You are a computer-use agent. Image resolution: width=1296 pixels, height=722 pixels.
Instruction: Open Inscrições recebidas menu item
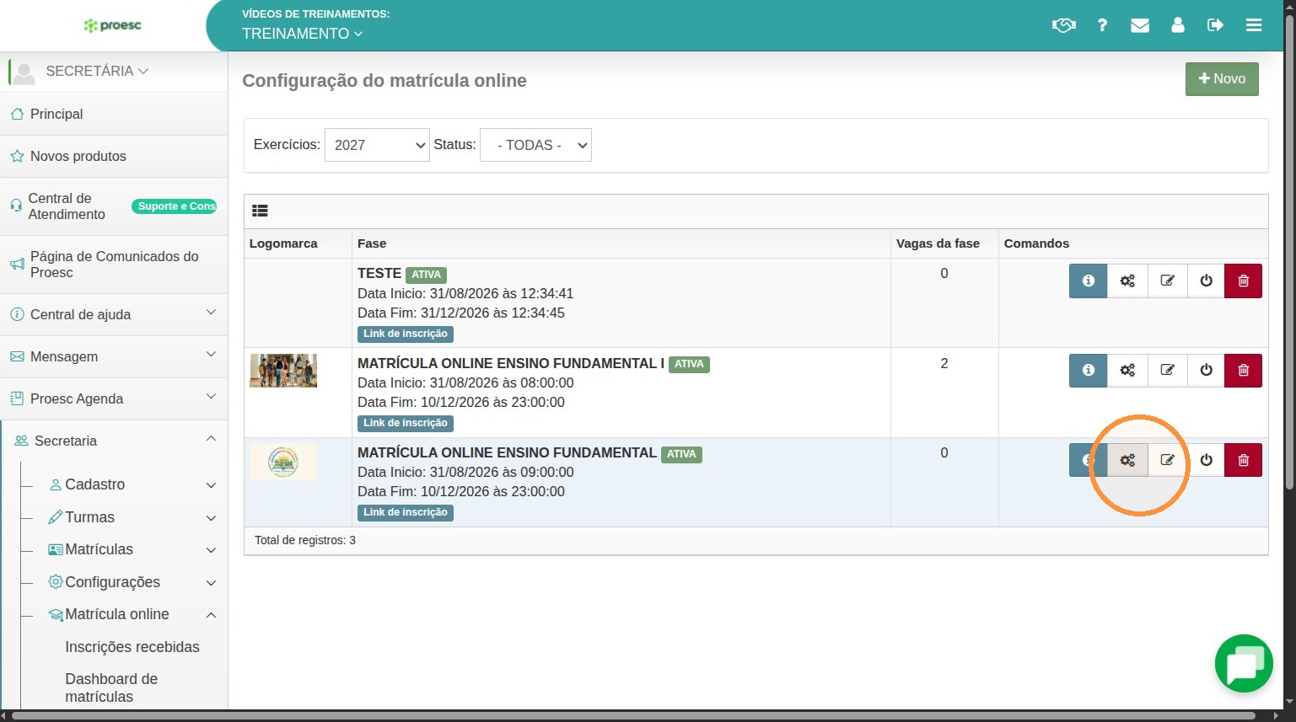point(132,647)
